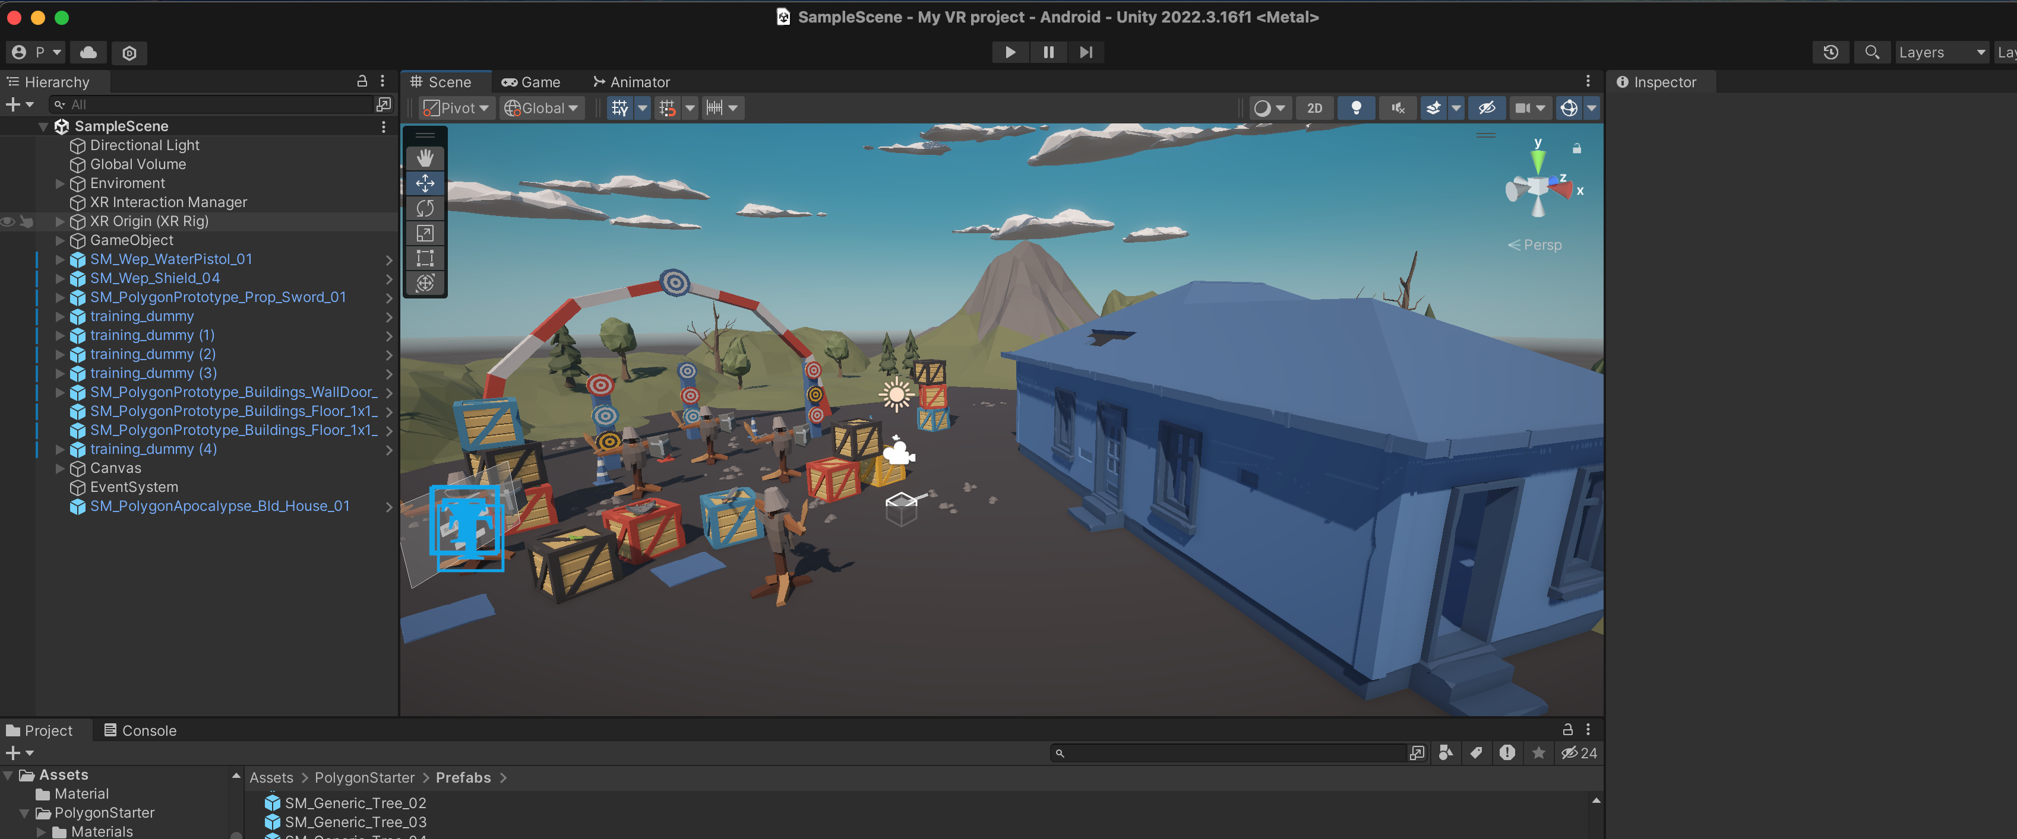The width and height of the screenshot is (2017, 839).
Task: Click the Hierarchy search field
Action: coord(211,105)
